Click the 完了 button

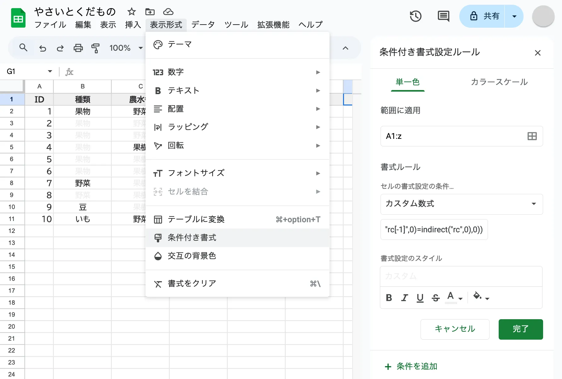pos(520,329)
